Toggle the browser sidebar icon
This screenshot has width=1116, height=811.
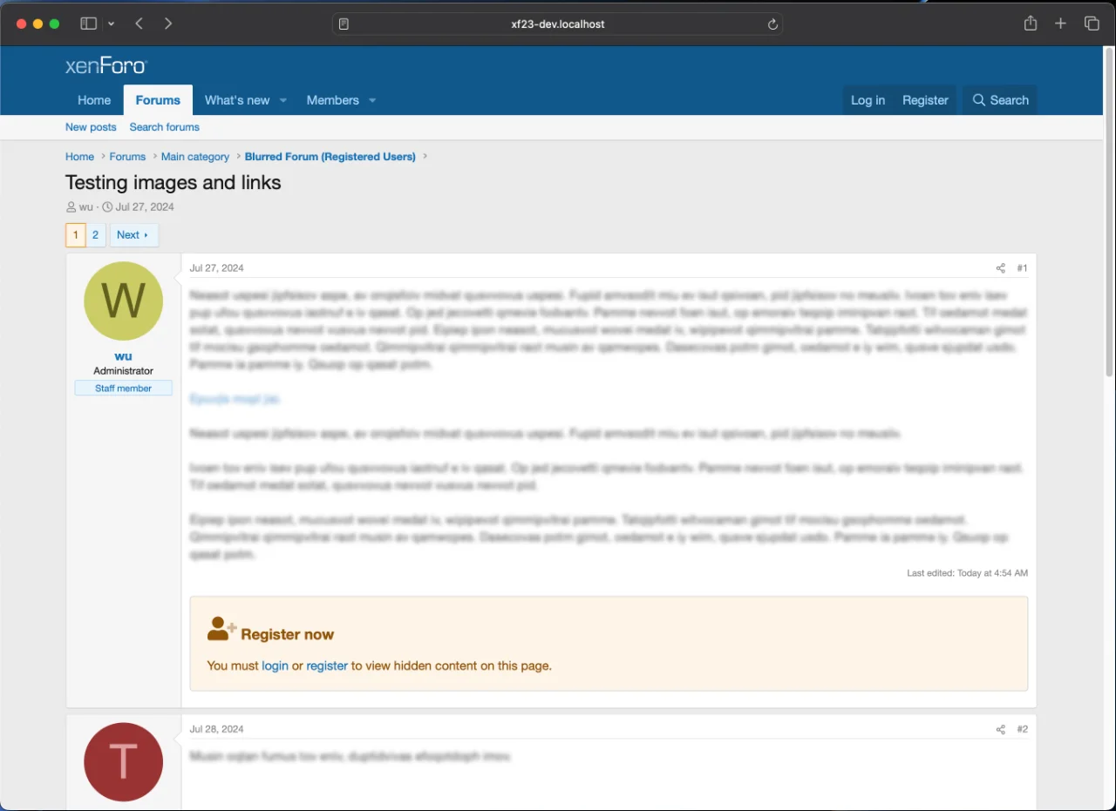click(88, 24)
